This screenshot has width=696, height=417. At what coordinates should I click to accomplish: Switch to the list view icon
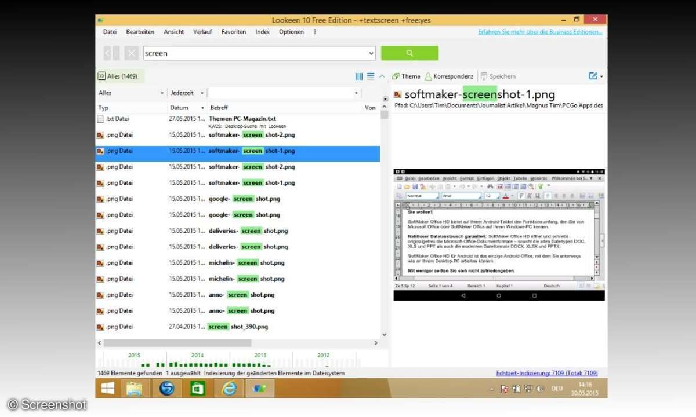click(371, 76)
